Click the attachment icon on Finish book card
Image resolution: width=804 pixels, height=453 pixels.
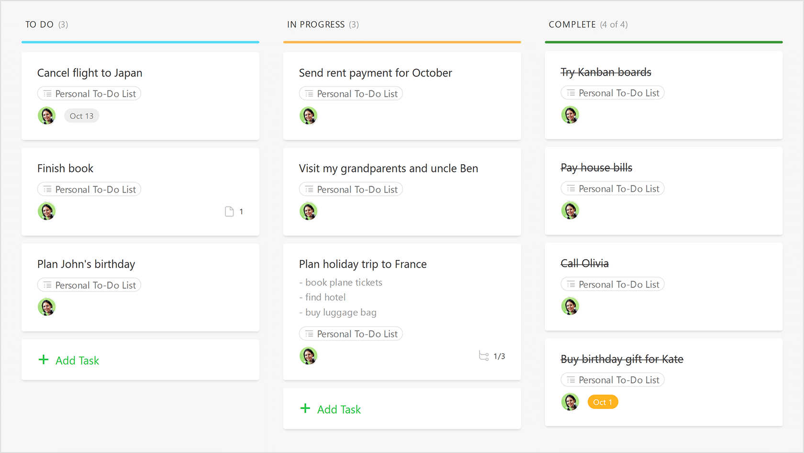point(229,211)
